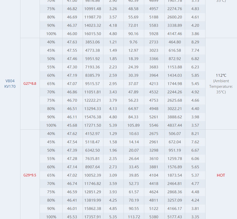Click the 112℃ operating temperature text
This screenshot has height=219, width=237.
click(x=221, y=75)
